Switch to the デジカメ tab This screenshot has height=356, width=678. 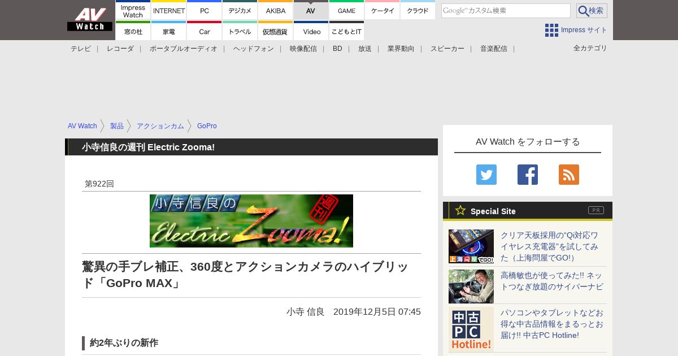(240, 10)
